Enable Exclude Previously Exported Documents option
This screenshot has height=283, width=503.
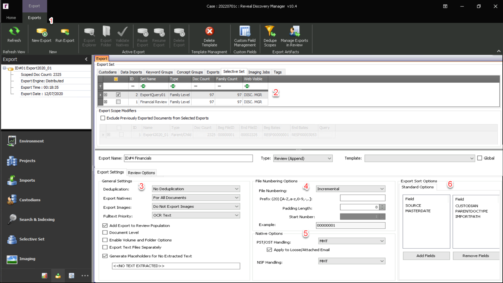[102, 118]
